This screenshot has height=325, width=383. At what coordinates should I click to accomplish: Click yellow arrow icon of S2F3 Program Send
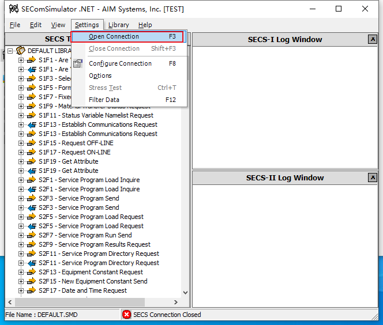32,198
